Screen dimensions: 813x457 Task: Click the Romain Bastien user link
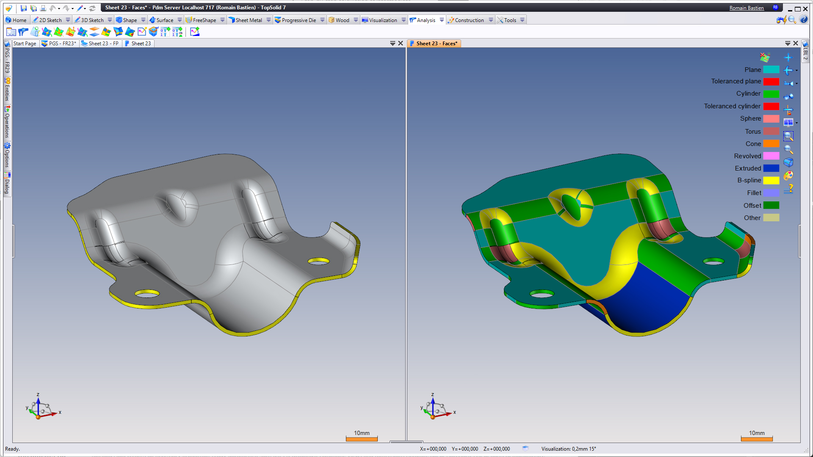pyautogui.click(x=746, y=8)
